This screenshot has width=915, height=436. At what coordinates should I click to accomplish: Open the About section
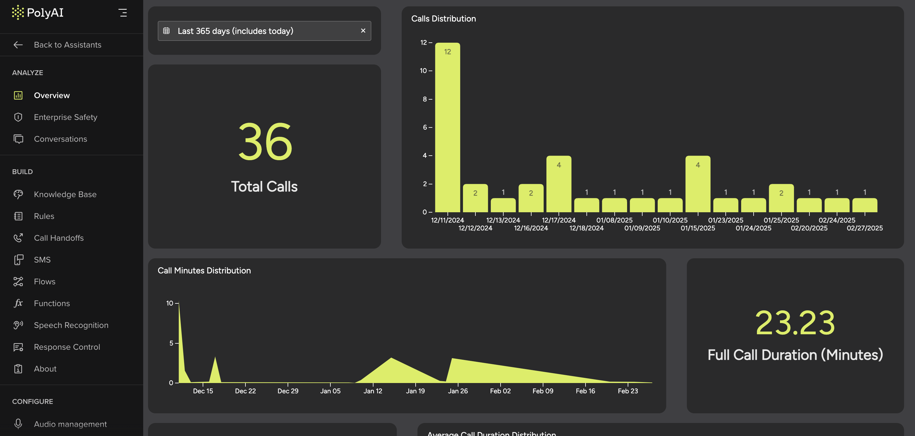(x=45, y=369)
